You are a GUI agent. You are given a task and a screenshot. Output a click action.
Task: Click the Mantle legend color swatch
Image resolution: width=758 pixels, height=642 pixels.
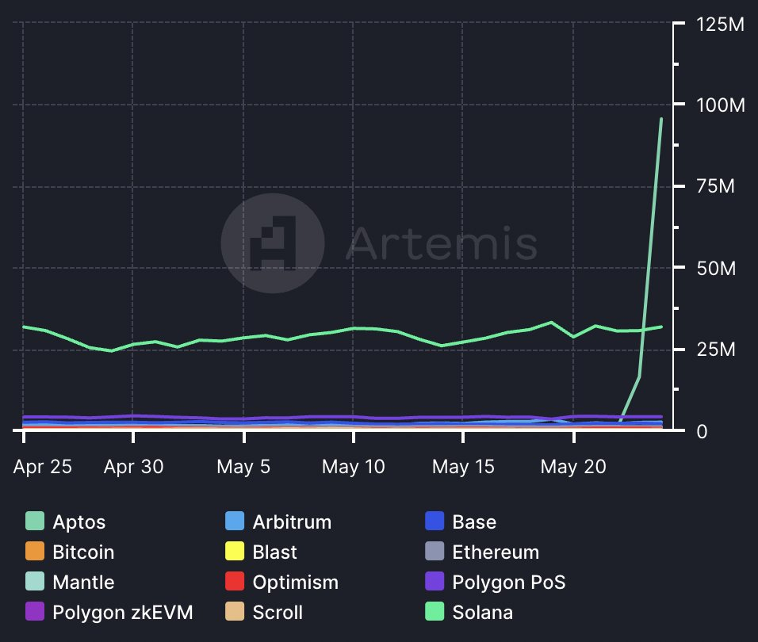pos(35,582)
